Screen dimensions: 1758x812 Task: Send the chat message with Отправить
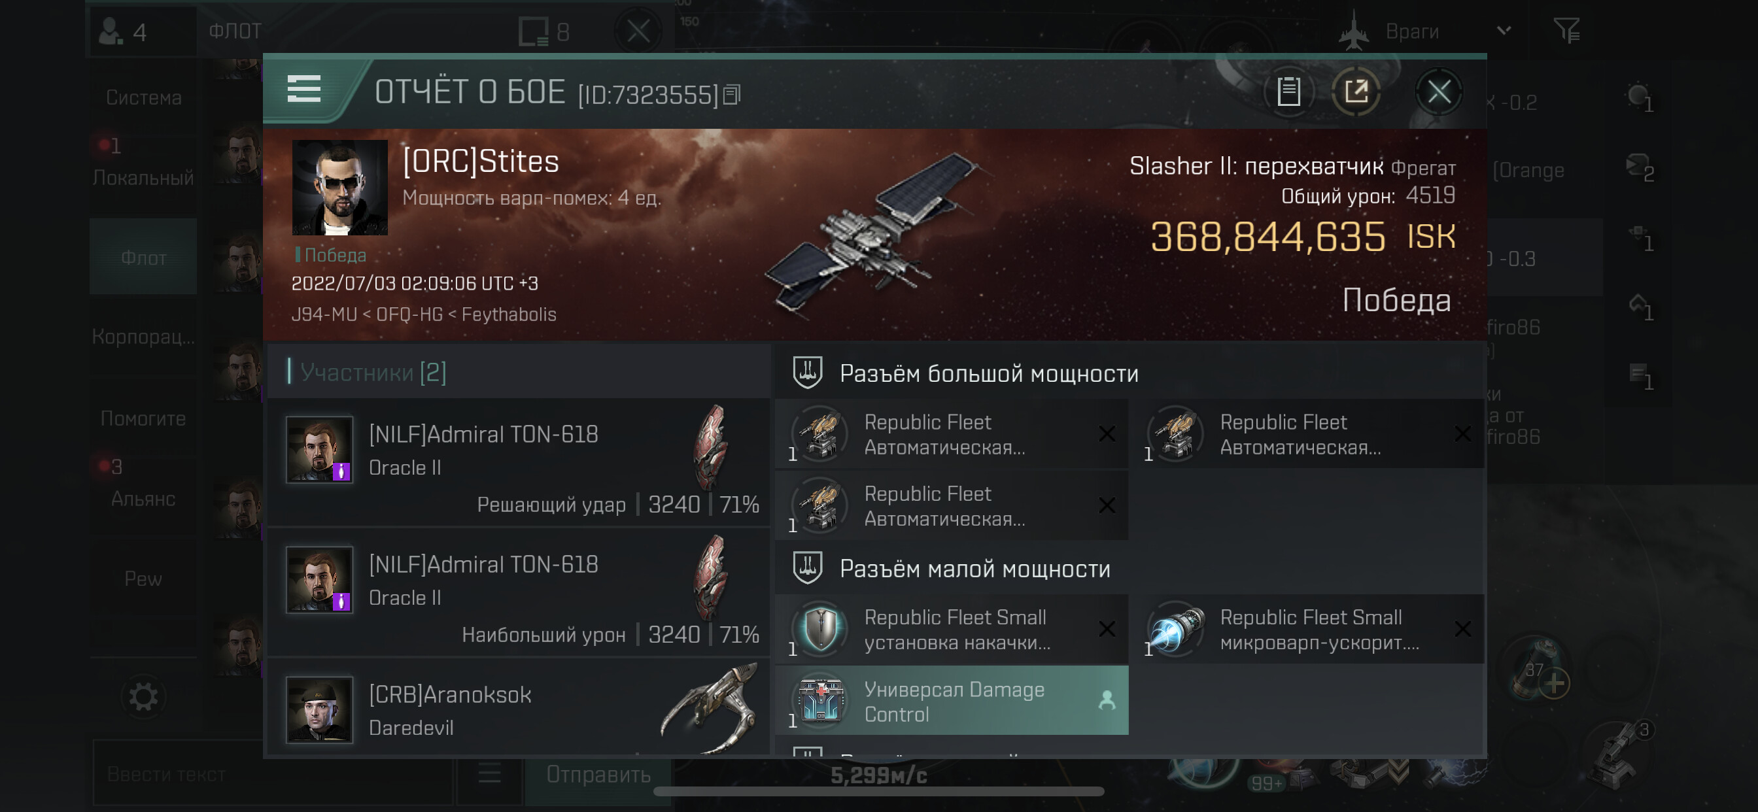coord(598,774)
